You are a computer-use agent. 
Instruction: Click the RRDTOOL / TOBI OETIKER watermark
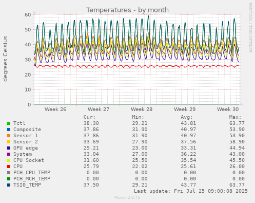tap(250, 28)
